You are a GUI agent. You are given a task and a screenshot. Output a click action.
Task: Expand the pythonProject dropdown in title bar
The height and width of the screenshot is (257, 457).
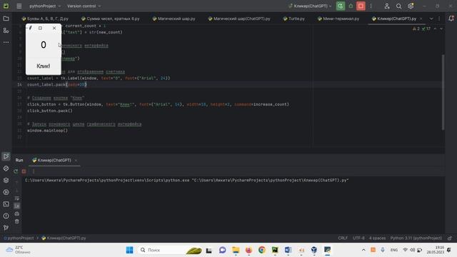[x=45, y=6]
